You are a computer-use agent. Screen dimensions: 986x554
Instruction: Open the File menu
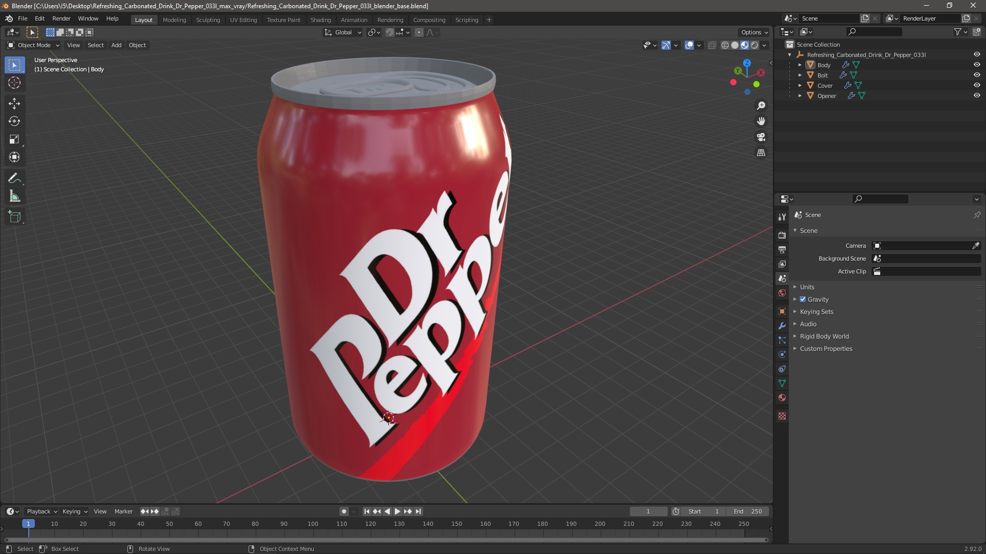tap(23, 18)
